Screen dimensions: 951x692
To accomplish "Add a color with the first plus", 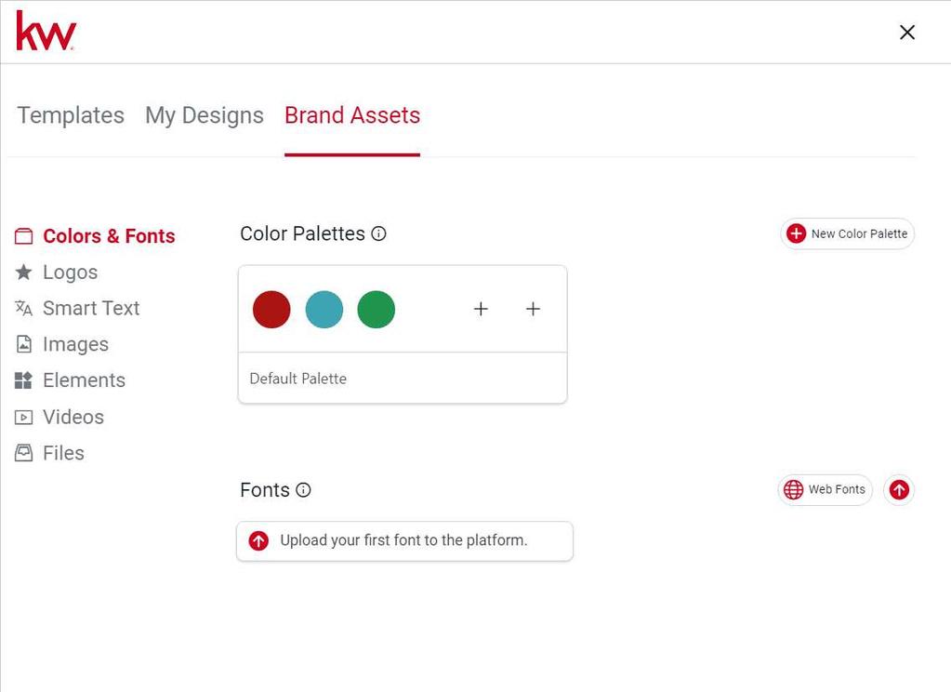I will click(x=481, y=309).
